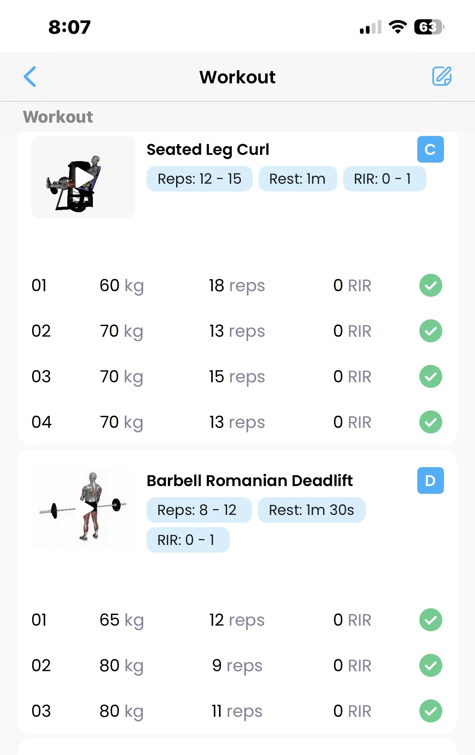Viewport: 475px width, 755px height.
Task: Tap the Rest: 1m 30s tag
Action: (311, 510)
